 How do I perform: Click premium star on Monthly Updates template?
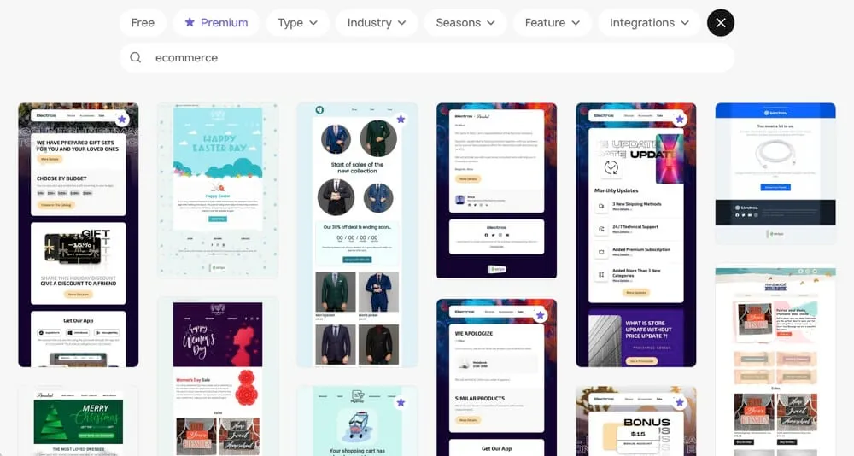click(680, 120)
